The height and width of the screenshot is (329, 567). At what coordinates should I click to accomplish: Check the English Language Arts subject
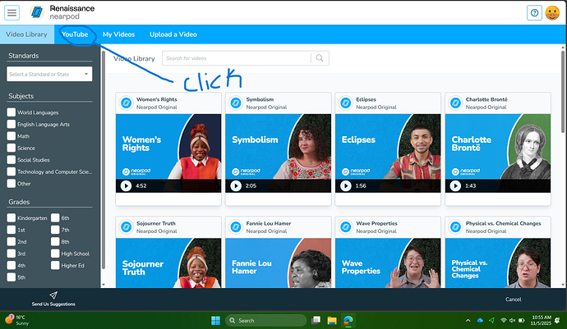(12, 124)
